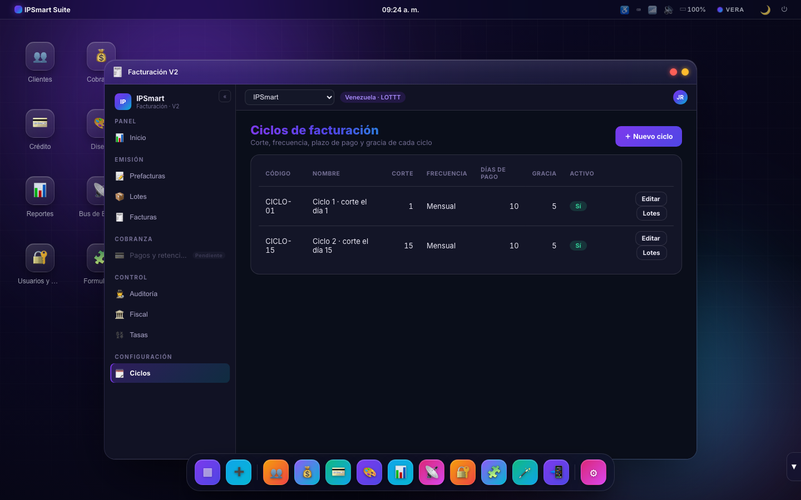Image resolution: width=801 pixels, height=500 pixels.
Task: Toggle night mode moon icon
Action: [765, 9]
